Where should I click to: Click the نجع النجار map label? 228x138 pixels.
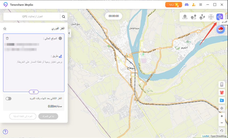(x=75, y=24)
